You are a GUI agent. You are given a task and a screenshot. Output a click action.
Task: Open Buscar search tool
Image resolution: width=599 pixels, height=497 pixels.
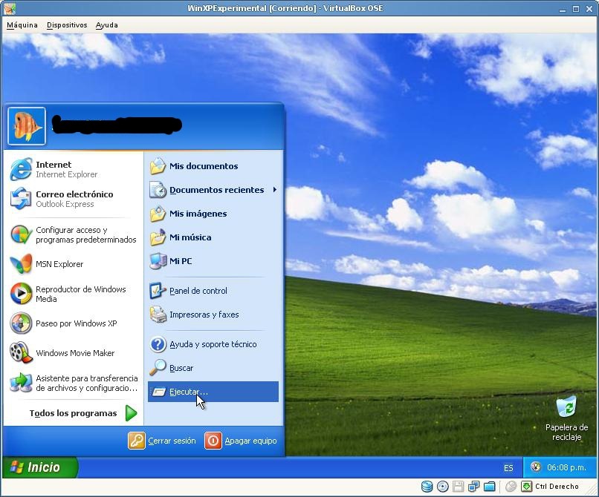pos(213,368)
